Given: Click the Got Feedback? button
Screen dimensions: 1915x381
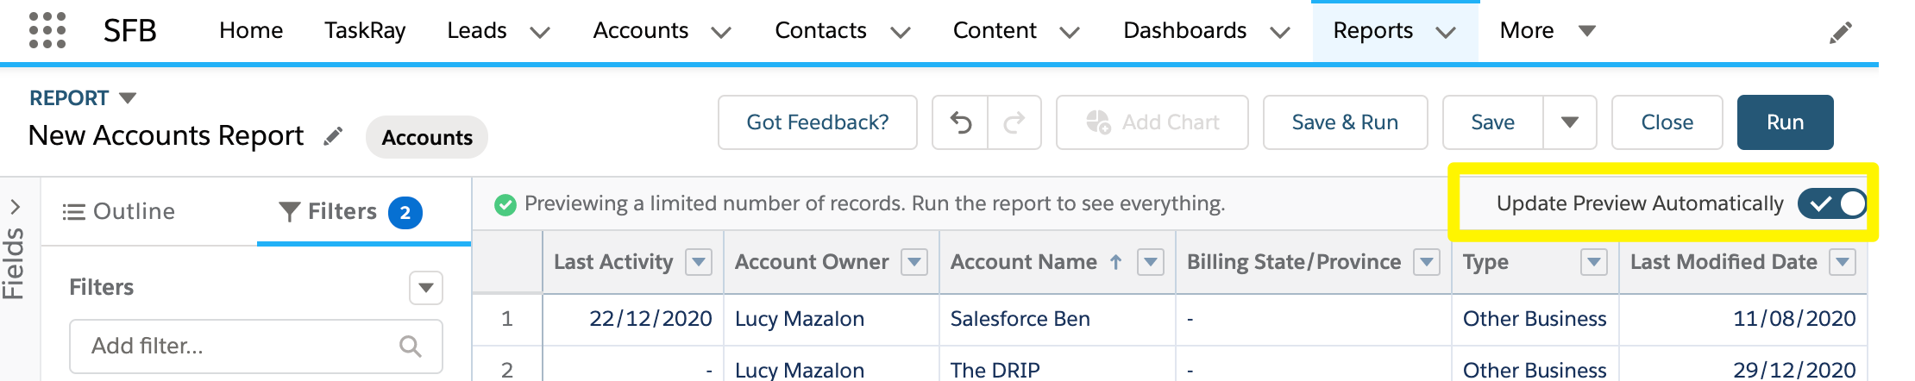Looking at the screenshot, I should (x=818, y=122).
